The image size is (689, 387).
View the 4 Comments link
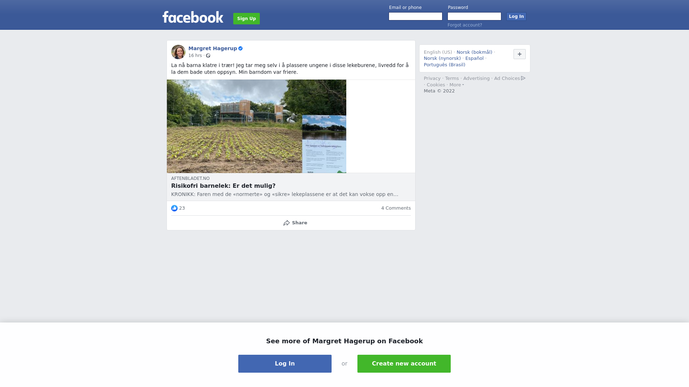pyautogui.click(x=396, y=208)
